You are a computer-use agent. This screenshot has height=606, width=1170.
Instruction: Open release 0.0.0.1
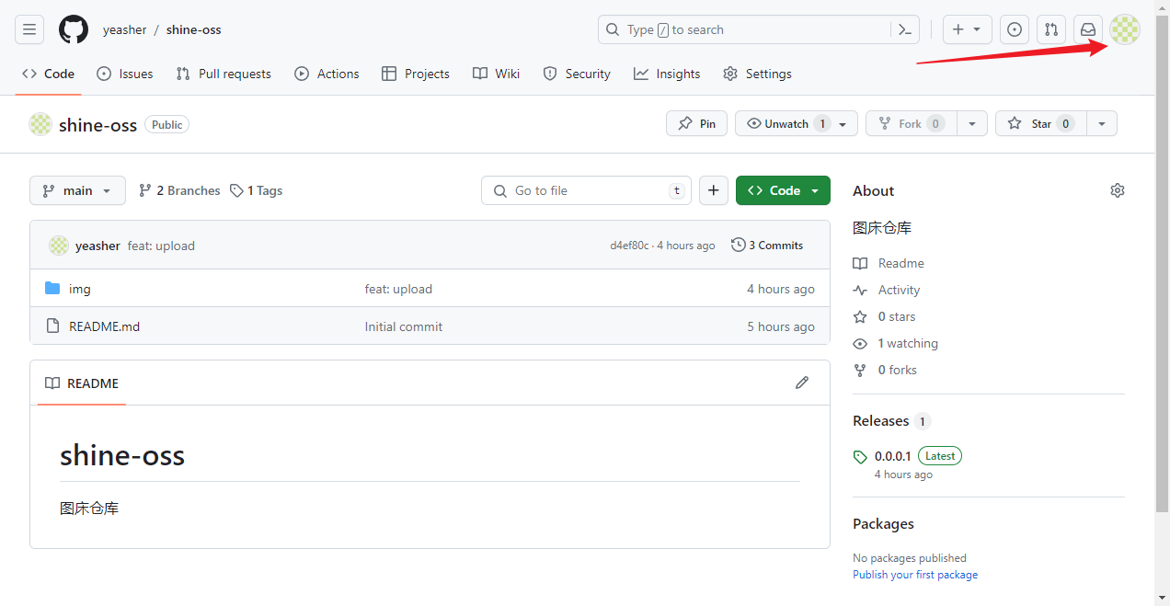(892, 456)
